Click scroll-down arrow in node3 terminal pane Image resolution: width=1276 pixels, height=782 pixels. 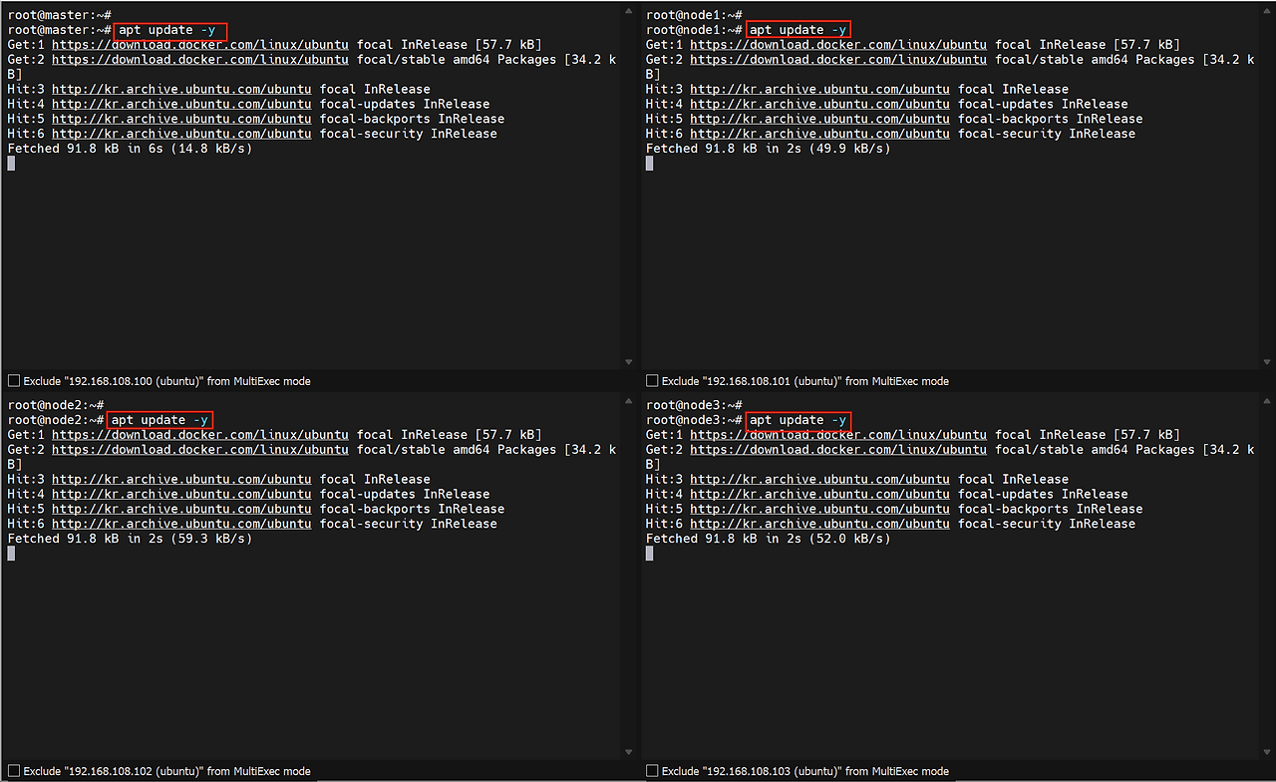1267,752
